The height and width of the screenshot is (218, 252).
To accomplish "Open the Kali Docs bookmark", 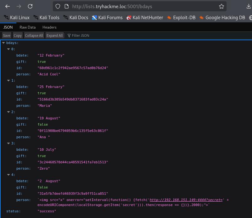I will (x=75, y=18).
